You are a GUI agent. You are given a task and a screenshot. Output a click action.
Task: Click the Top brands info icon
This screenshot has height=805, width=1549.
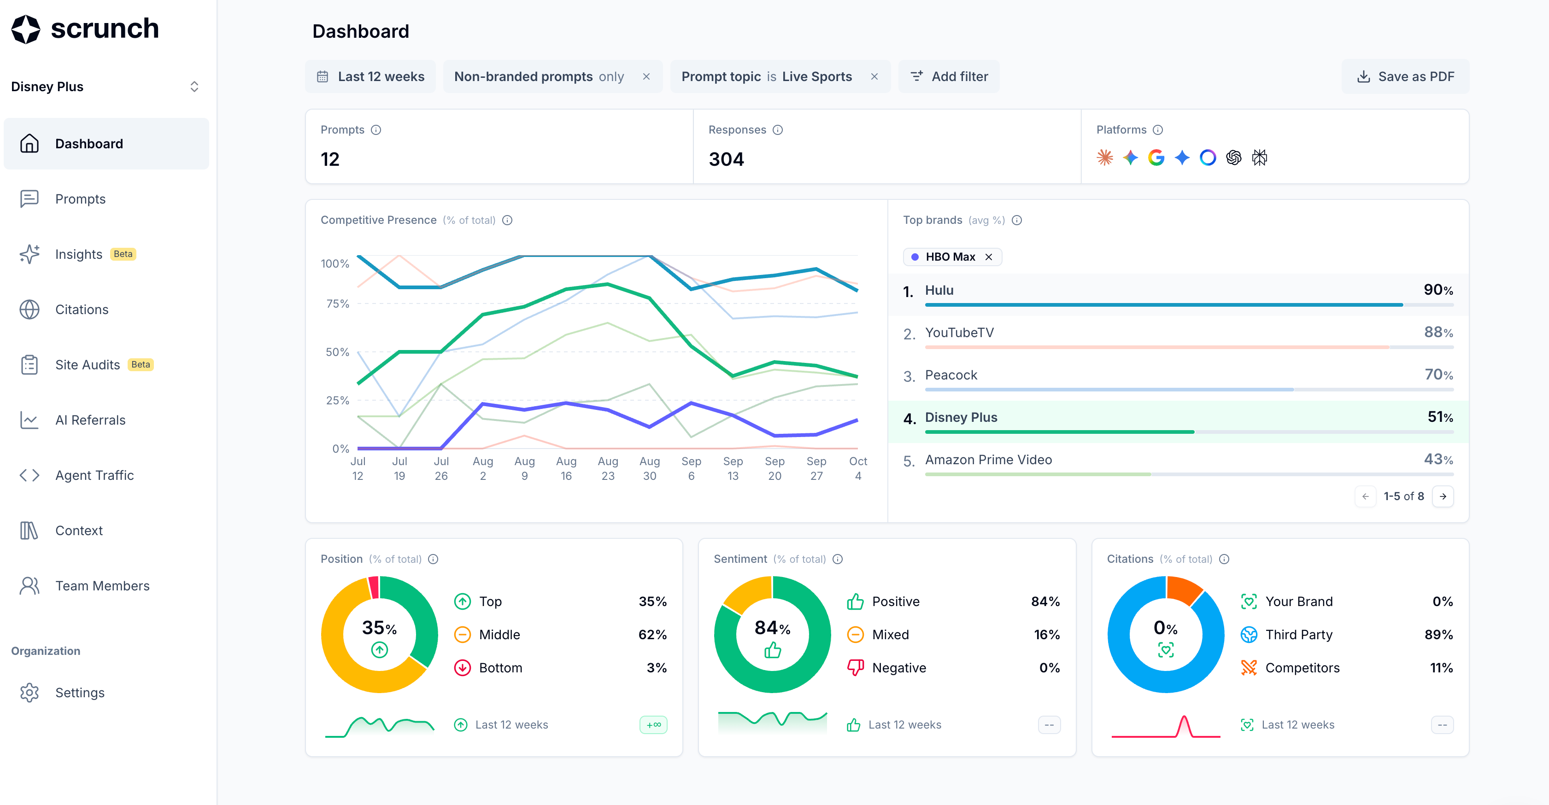click(x=1017, y=220)
